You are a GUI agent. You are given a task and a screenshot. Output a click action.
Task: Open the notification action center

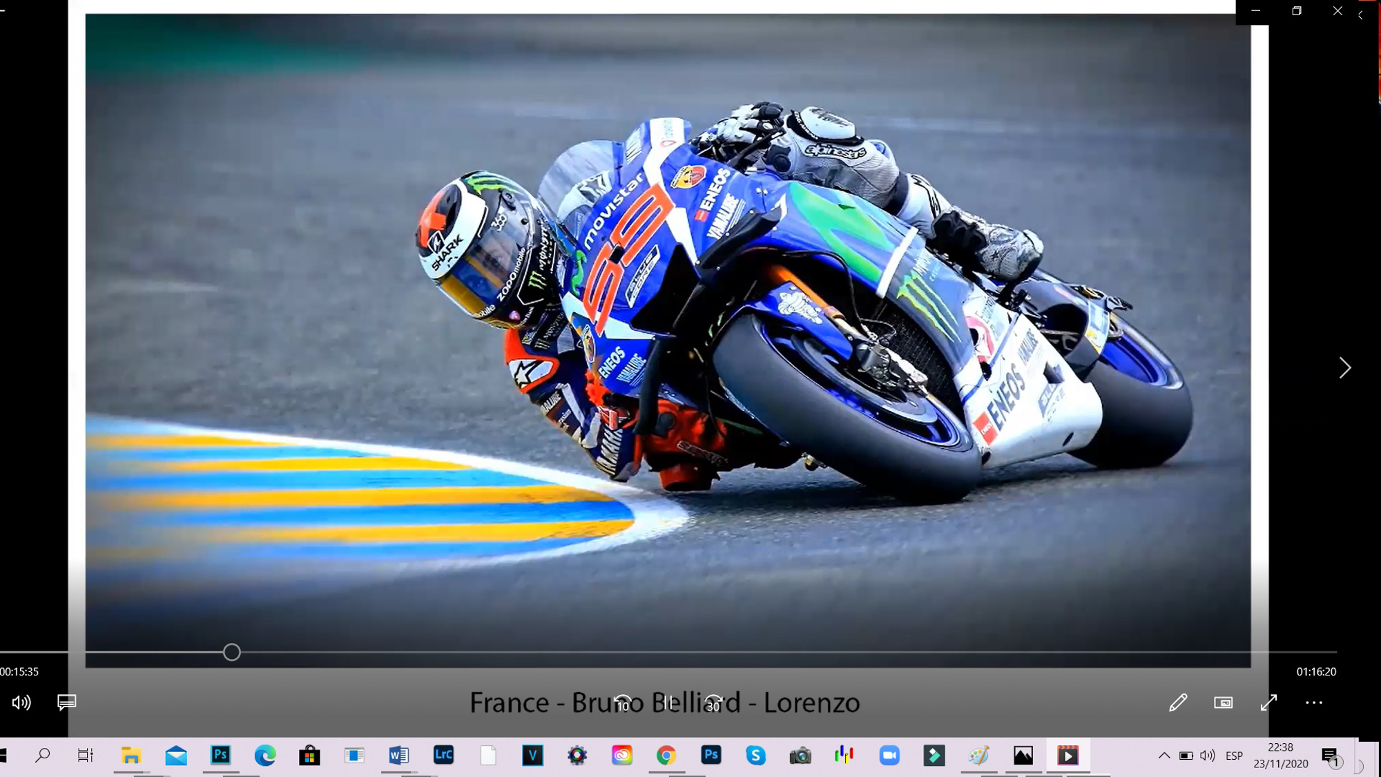click(1330, 757)
